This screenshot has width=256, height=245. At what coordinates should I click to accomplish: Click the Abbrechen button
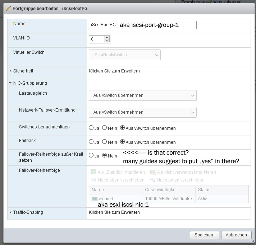(236, 235)
